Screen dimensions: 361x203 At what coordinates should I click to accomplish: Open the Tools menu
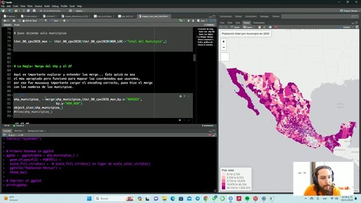(72, 6)
